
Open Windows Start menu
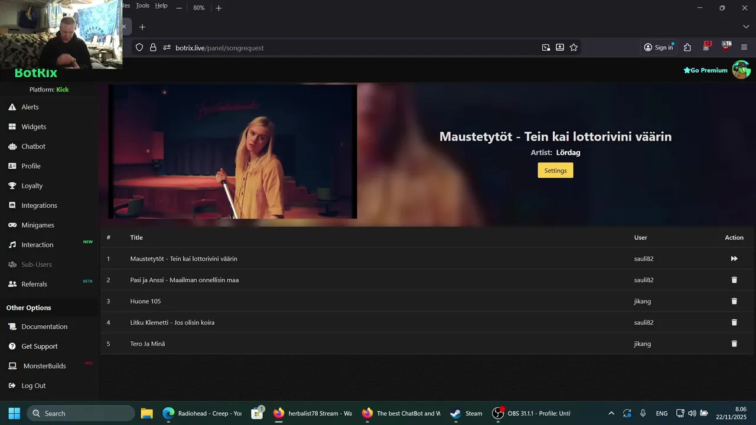tap(14, 413)
